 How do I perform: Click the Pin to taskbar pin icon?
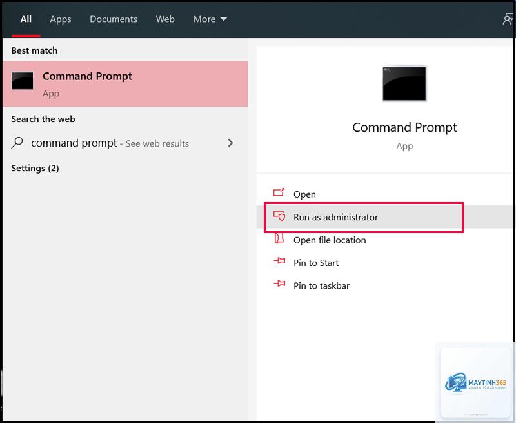point(280,284)
